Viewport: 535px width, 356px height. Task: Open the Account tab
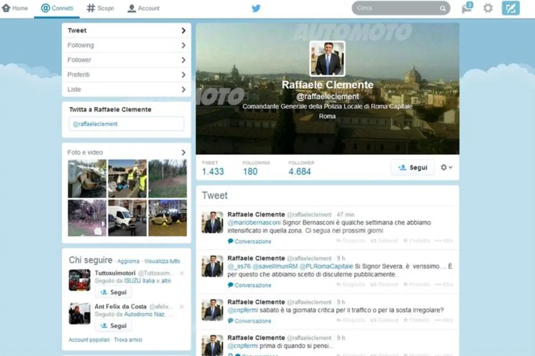pos(143,8)
